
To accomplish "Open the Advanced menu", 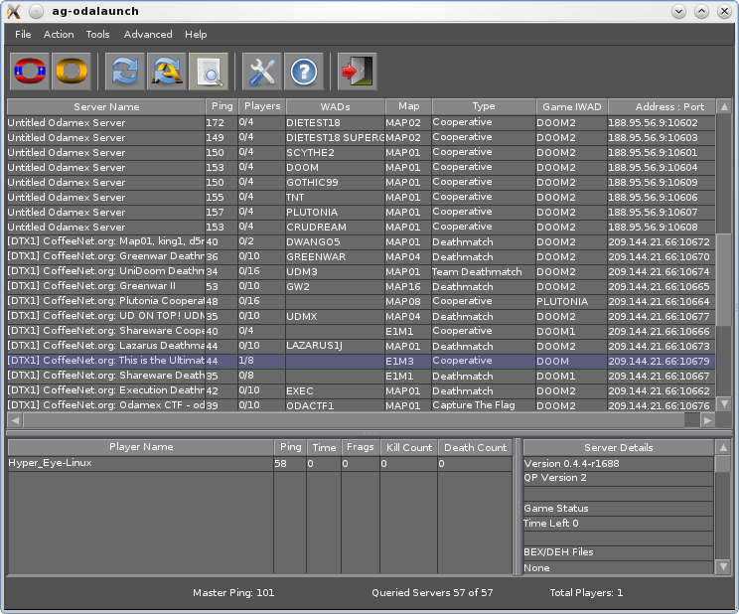I will [148, 34].
